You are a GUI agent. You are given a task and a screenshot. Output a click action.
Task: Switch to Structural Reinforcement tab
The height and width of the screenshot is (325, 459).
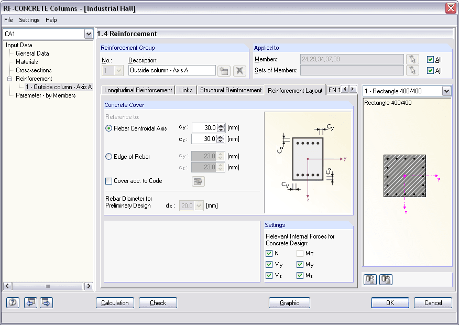231,90
